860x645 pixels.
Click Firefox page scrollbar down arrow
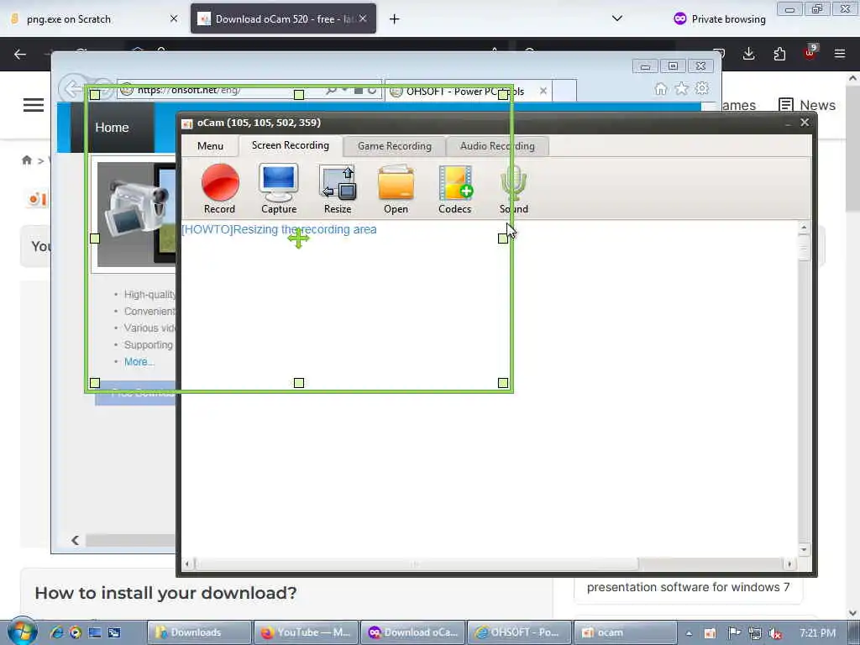point(853,613)
